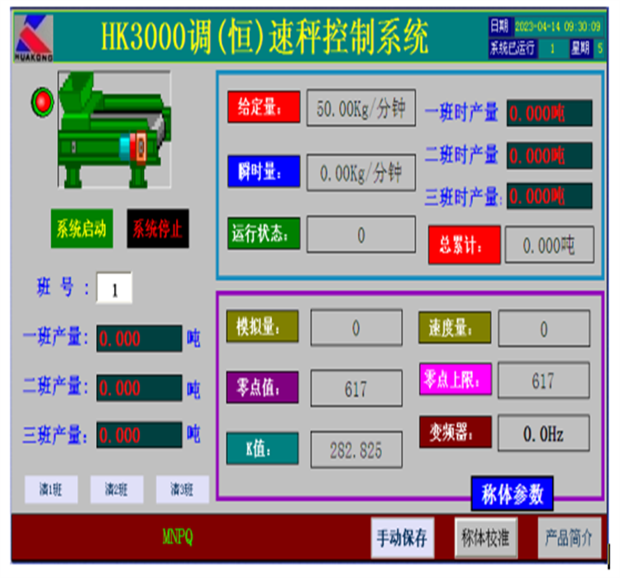Stop the system with 系统停止 button
Image resolution: width=620 pixels, height=578 pixels.
(x=158, y=229)
